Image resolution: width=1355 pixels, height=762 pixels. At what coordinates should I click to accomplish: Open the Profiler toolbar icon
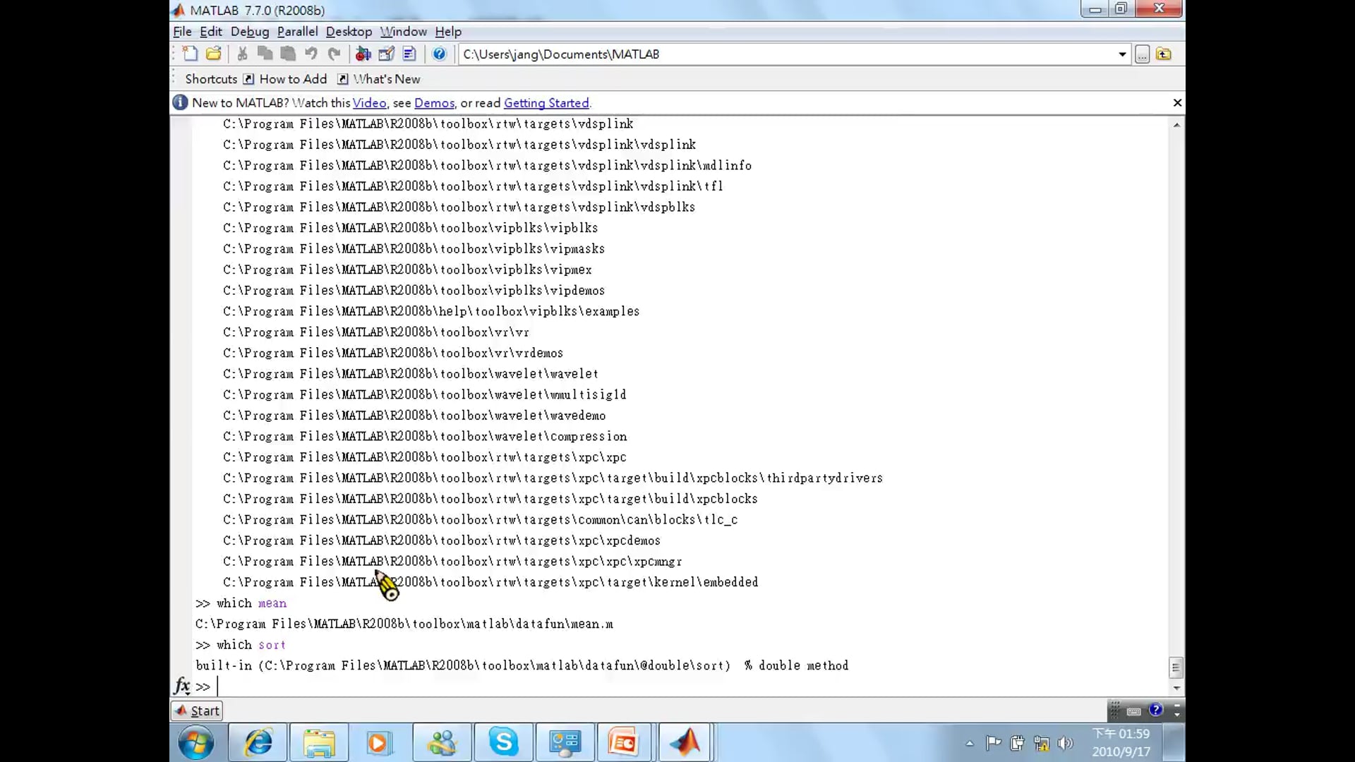[x=409, y=54]
